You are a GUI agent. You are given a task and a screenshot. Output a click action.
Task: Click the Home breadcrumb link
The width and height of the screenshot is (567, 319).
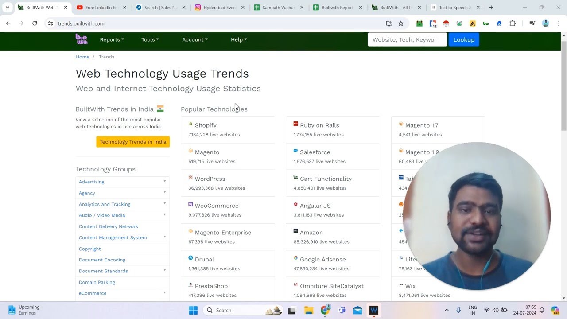[x=82, y=57]
